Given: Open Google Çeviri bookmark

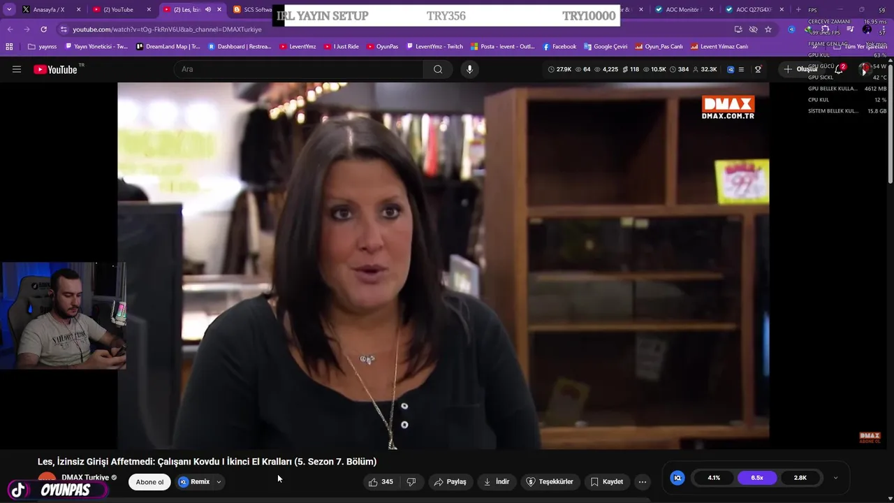Looking at the screenshot, I should coord(606,47).
